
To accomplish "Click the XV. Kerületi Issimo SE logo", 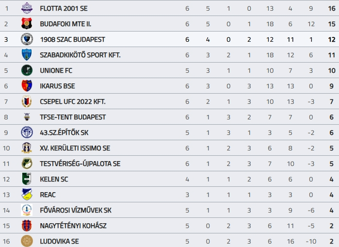I will [27, 148].
